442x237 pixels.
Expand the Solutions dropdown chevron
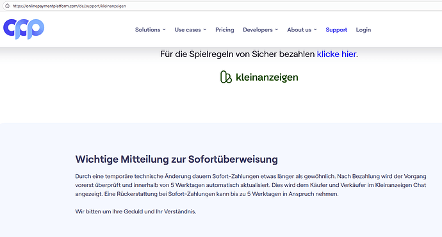(x=164, y=29)
